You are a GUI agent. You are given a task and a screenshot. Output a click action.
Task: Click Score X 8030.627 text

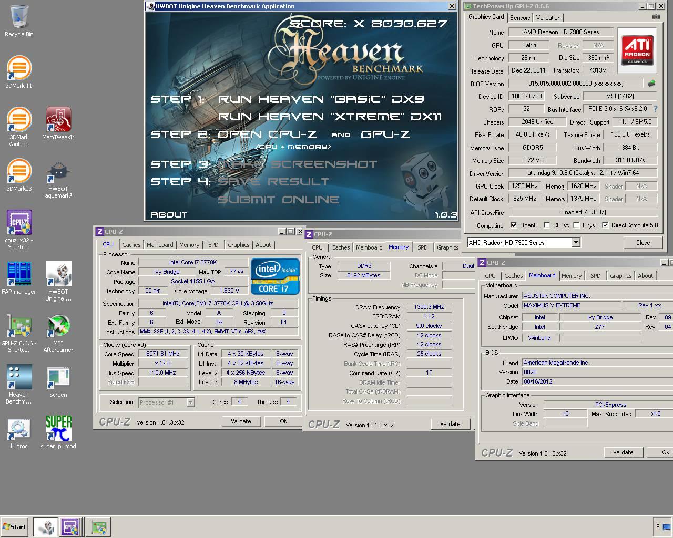coord(369,23)
